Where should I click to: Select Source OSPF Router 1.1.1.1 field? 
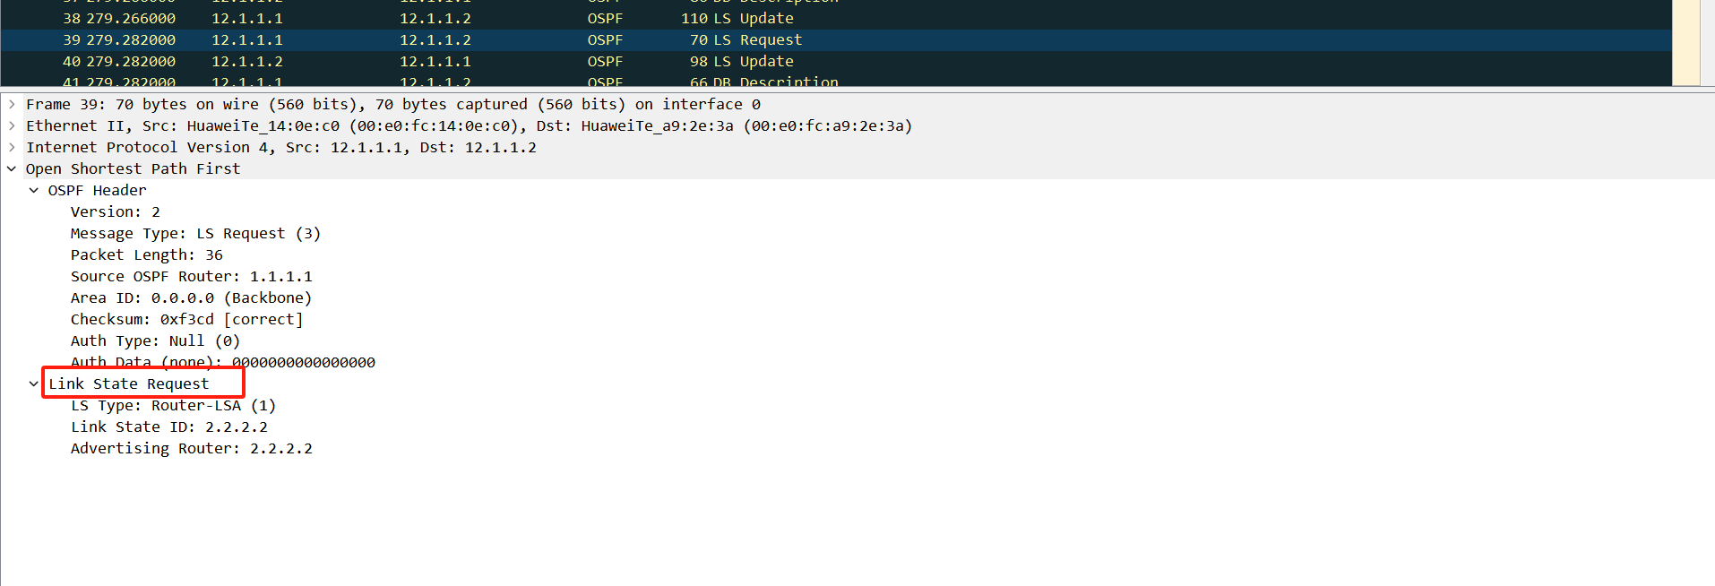192,276
